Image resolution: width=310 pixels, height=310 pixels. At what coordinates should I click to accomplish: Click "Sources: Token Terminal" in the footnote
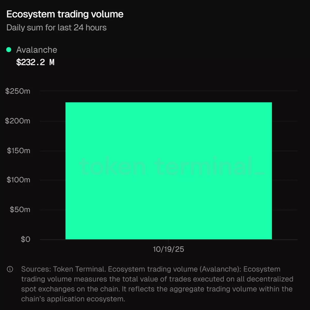(63, 269)
